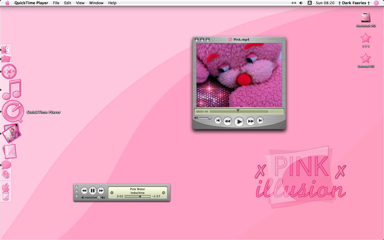Click the QuickTime volume slider knob
Viewport: 384px width, 240px height.
(210, 118)
